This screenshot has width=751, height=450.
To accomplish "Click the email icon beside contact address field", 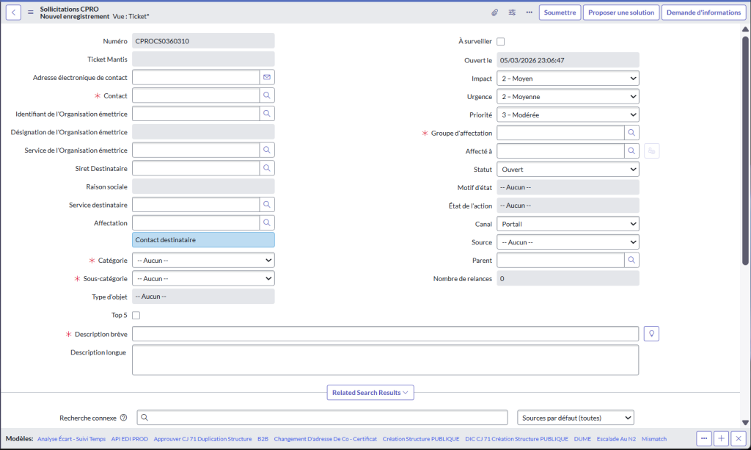I will click(x=268, y=77).
